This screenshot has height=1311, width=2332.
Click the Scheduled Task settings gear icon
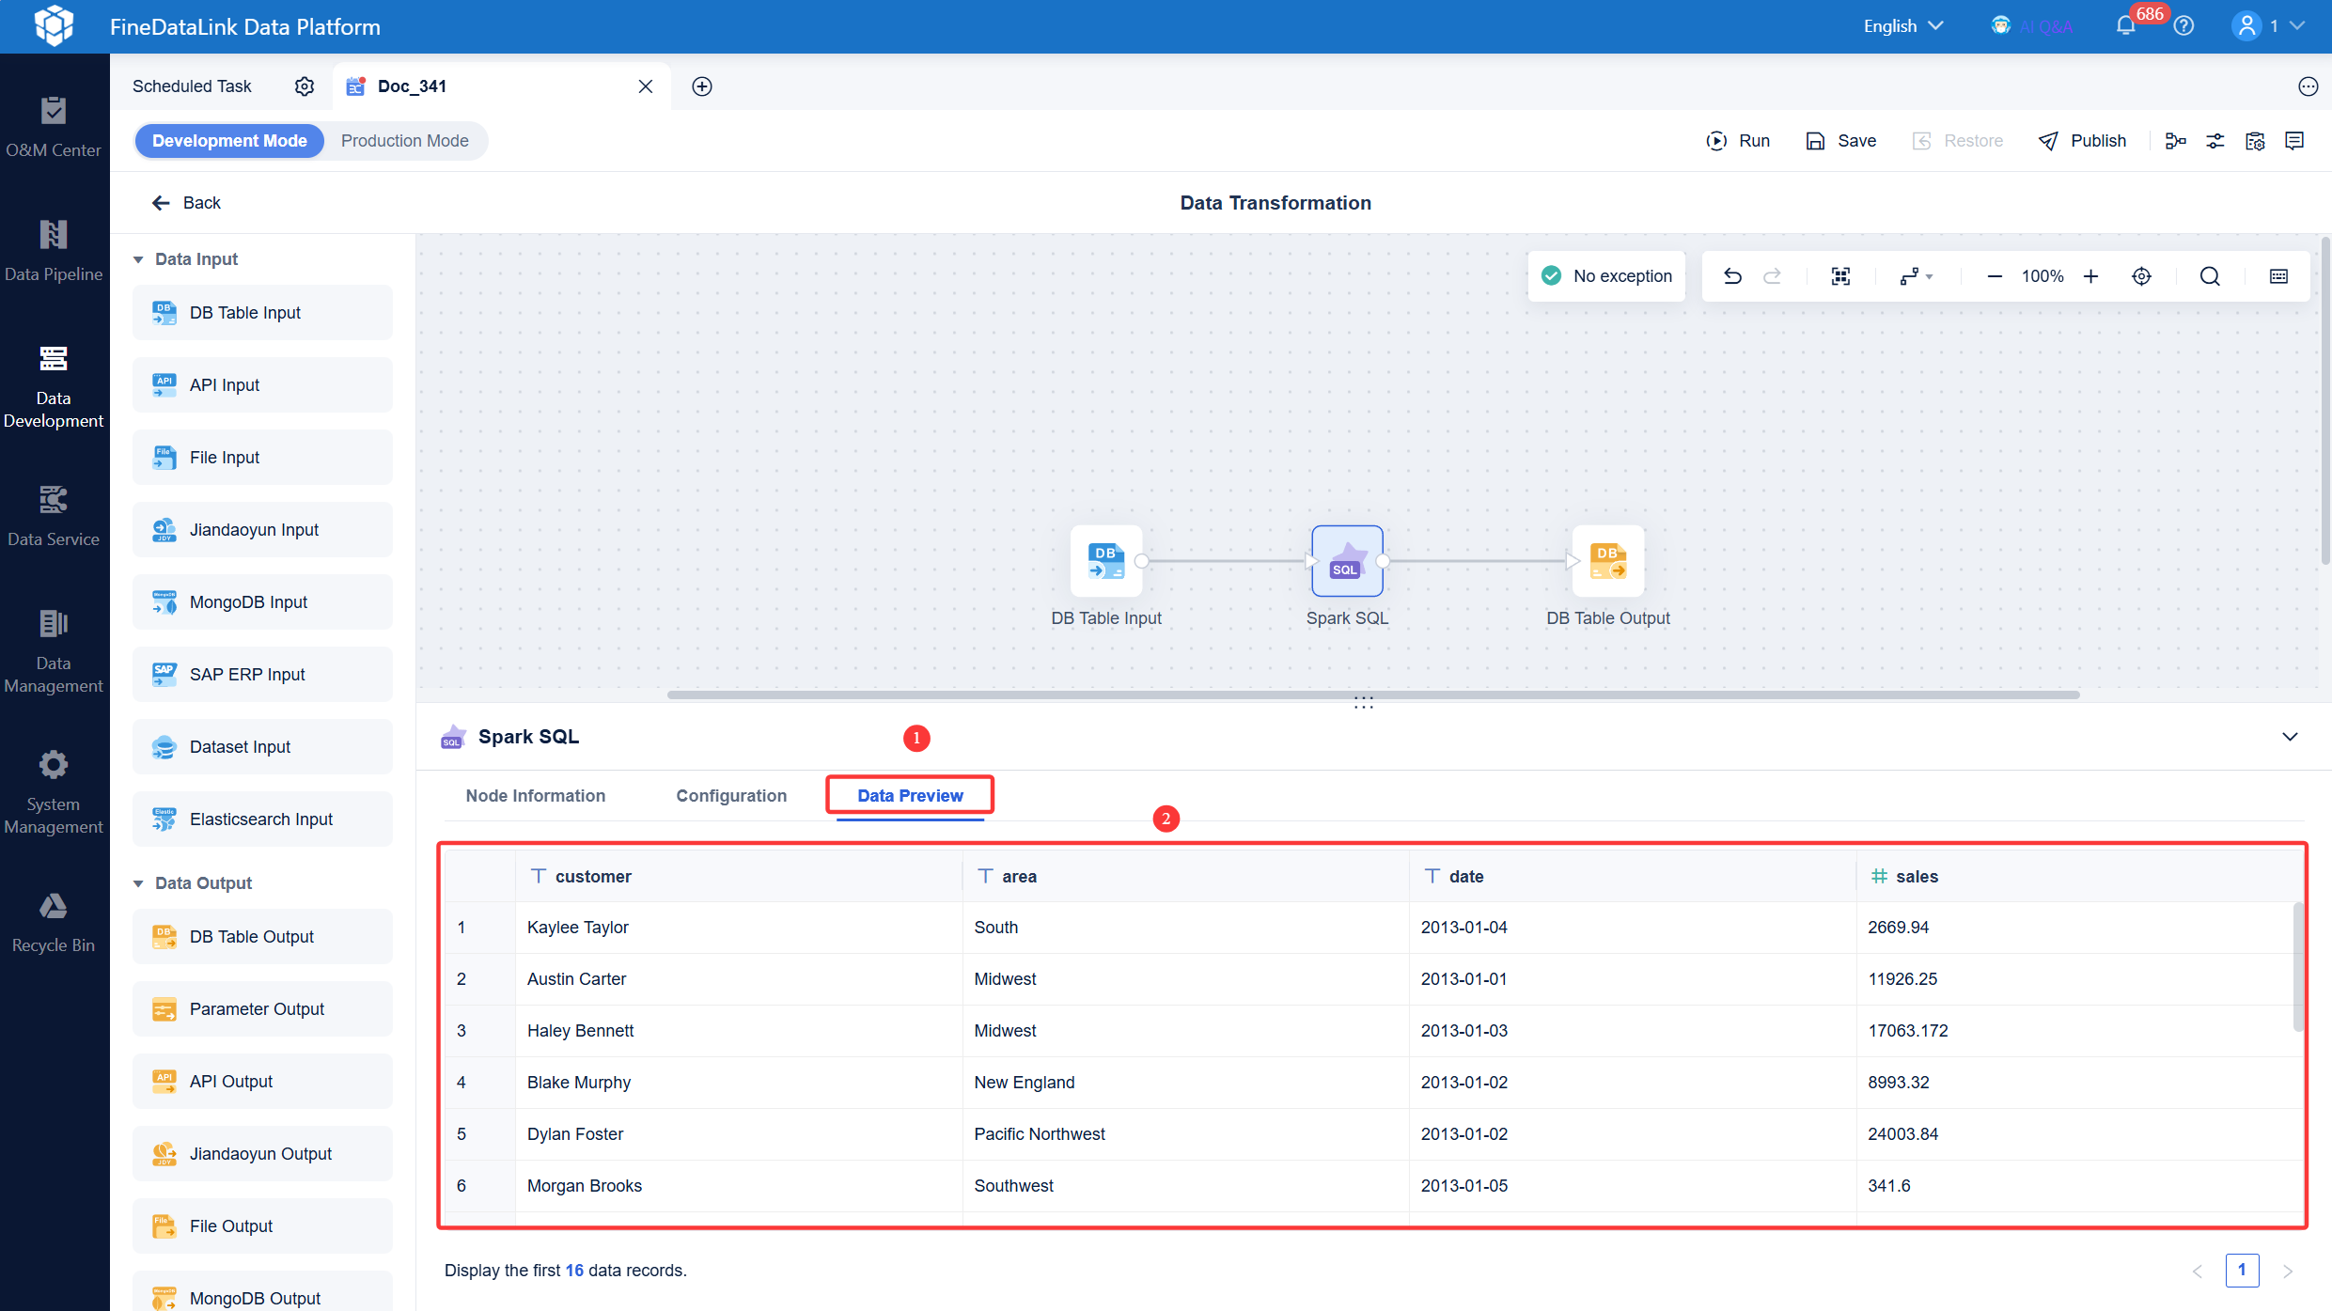coord(305,86)
